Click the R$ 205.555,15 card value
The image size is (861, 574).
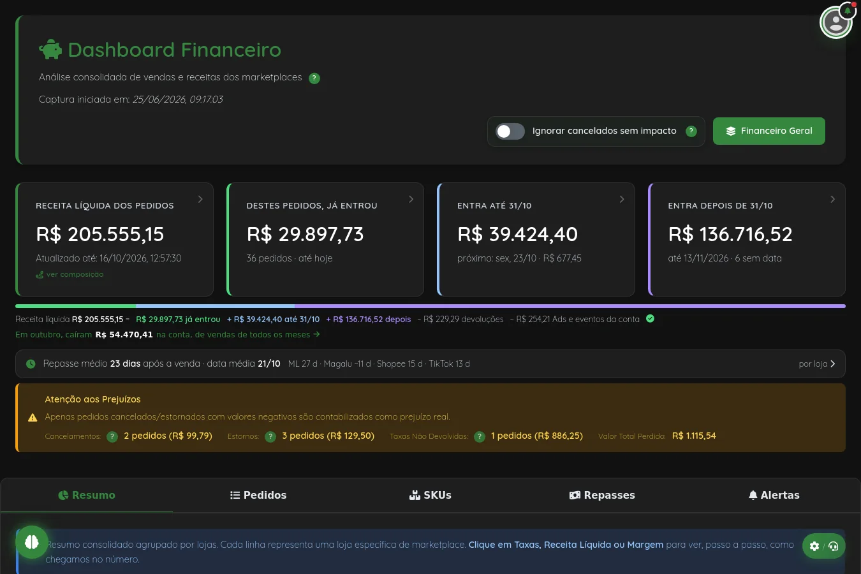[x=100, y=235]
